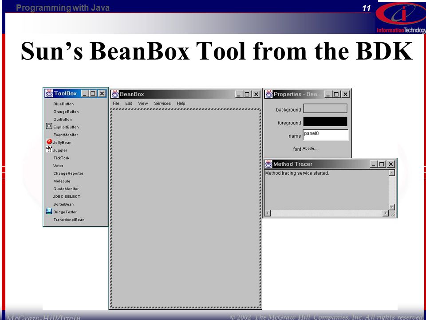Open the Help menu in BeanBox
This screenshot has width=426, height=320.
coord(181,104)
